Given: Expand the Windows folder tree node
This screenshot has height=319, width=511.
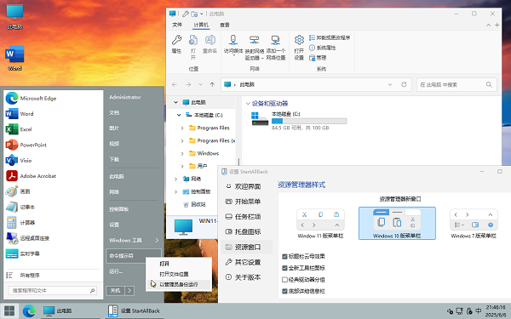Looking at the screenshot, I should (x=182, y=153).
